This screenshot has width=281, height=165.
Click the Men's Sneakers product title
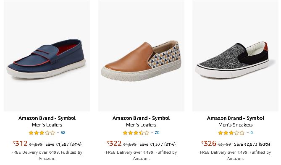(x=236, y=125)
